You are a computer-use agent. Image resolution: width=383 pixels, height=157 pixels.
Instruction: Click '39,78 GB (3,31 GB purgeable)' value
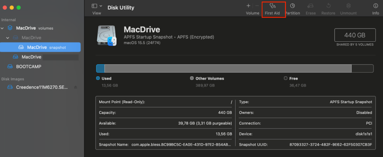[205, 123]
